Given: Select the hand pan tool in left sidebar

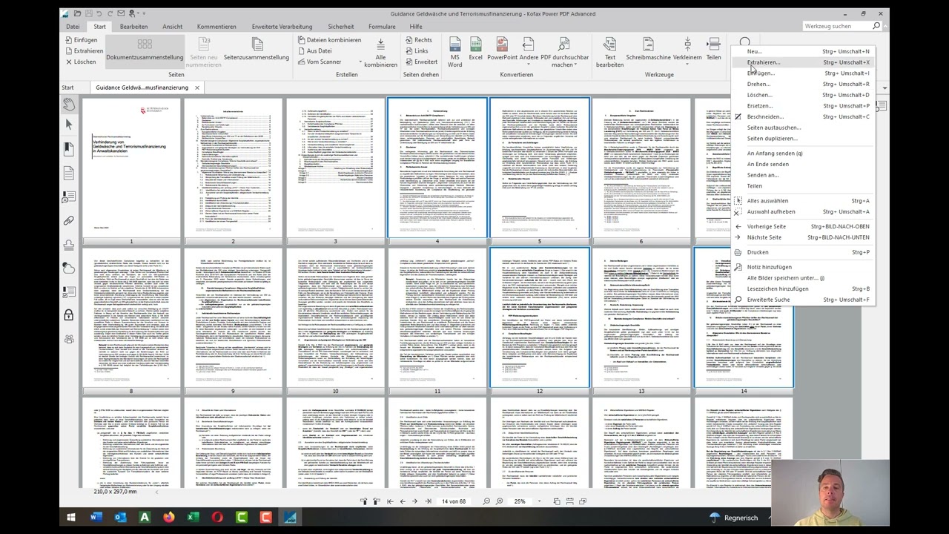Looking at the screenshot, I should coord(69,104).
